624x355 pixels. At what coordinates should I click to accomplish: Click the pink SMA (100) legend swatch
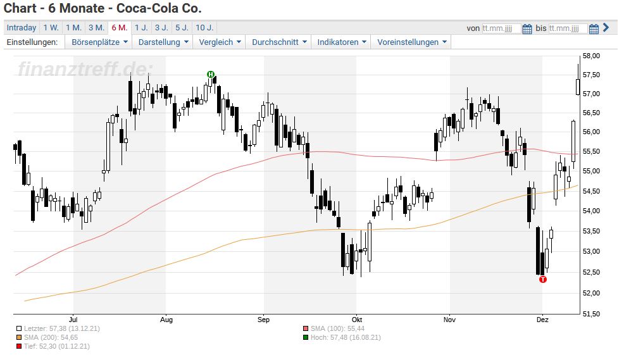pos(306,328)
